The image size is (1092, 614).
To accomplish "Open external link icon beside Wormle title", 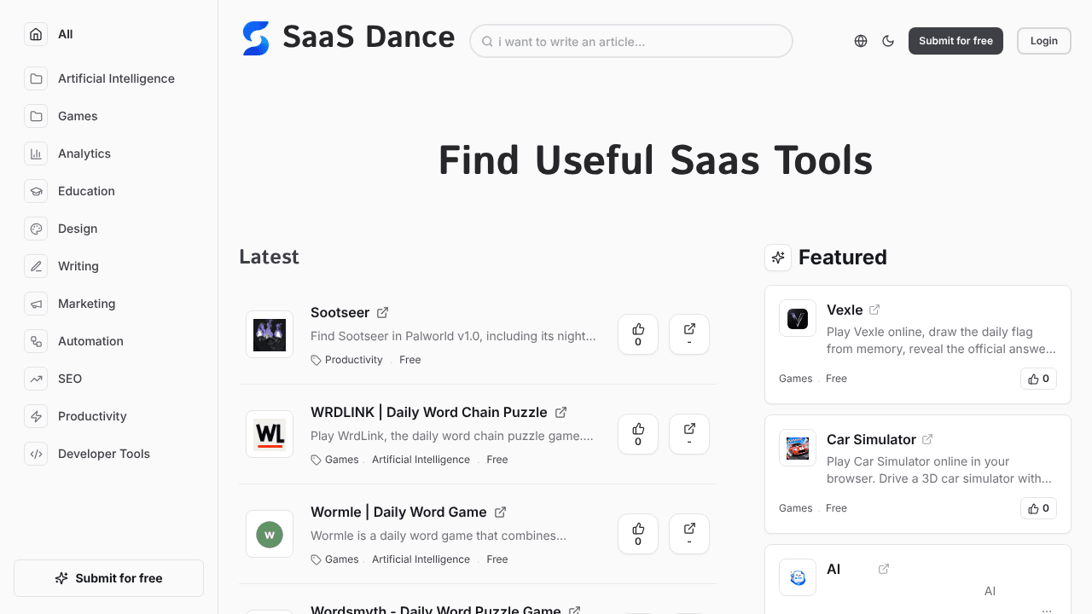I will (501, 512).
